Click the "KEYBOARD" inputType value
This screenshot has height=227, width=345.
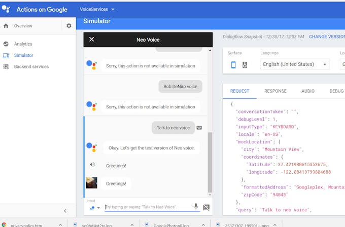283,127
